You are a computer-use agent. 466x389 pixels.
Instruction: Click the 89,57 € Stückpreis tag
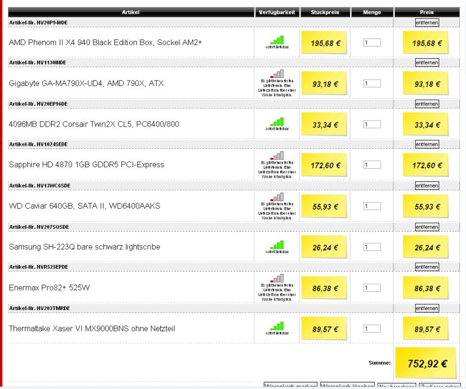click(324, 328)
